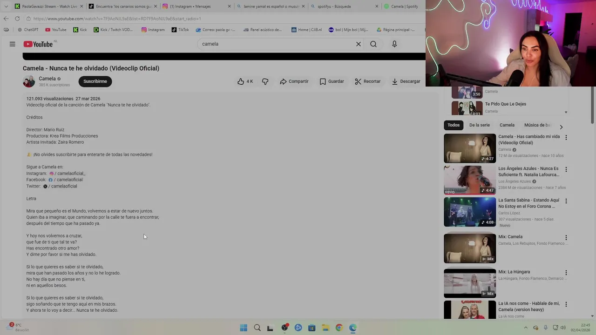The image size is (596, 335).
Task: Open the Home | CJIB.nl bookmark
Action: (306, 30)
